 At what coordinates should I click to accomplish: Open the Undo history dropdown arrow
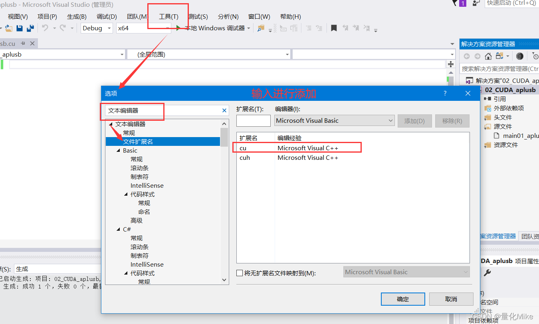tap(54, 28)
